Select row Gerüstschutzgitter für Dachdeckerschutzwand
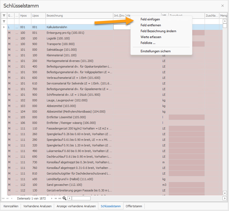 point(115,173)
